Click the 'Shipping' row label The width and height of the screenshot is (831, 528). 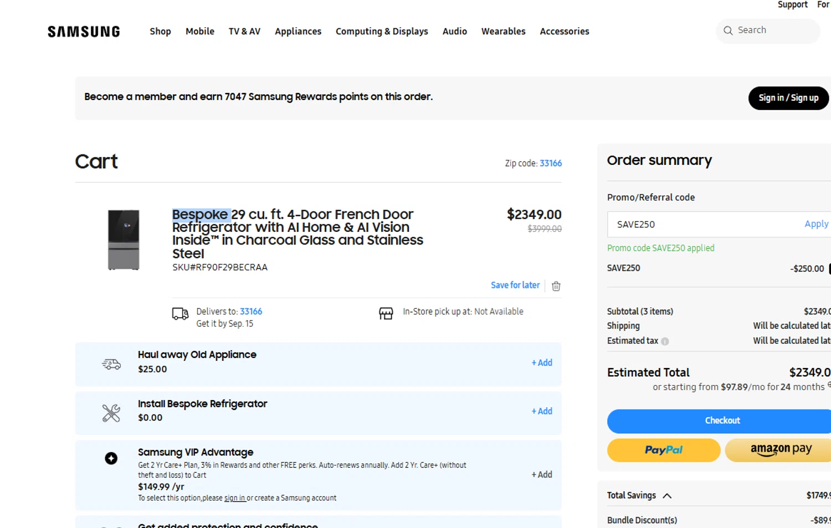tap(623, 326)
